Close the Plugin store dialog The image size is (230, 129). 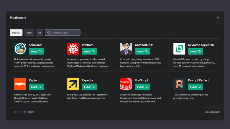pos(218,18)
